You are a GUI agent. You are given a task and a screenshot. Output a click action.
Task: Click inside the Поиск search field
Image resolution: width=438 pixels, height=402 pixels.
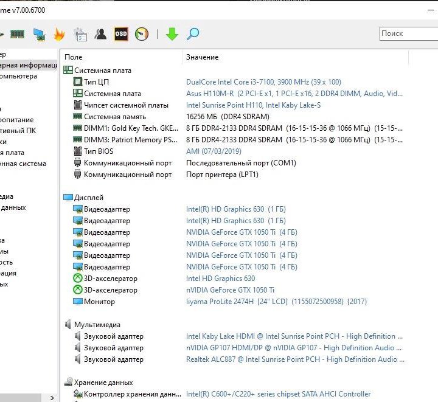[408, 33]
